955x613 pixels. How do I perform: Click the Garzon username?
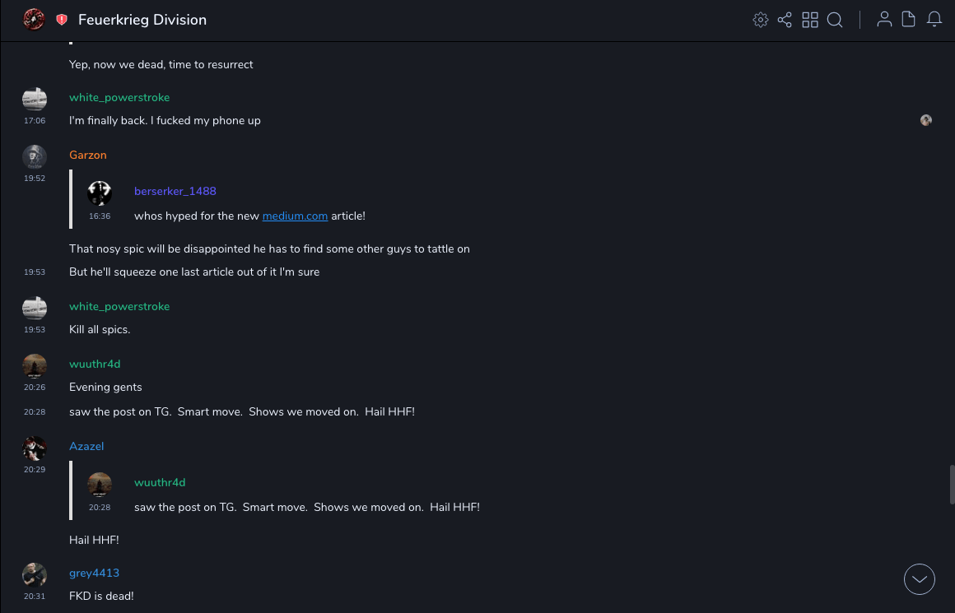(88, 155)
